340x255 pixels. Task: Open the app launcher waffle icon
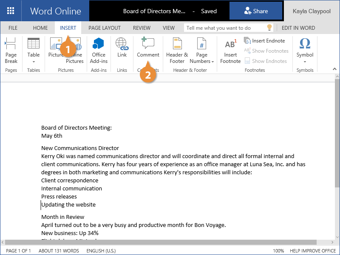(11, 11)
